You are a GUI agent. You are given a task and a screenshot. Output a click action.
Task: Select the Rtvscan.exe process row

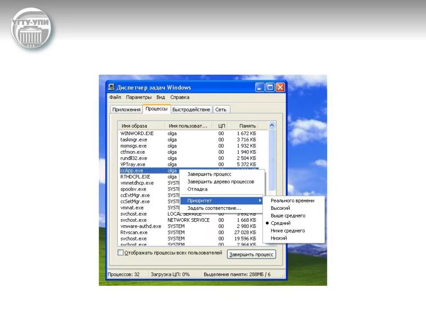(189, 232)
